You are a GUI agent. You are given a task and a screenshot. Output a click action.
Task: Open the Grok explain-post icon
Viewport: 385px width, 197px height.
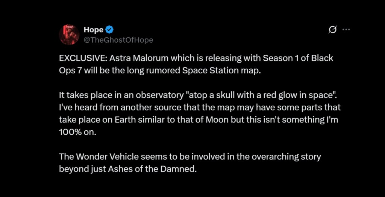pyautogui.click(x=332, y=30)
